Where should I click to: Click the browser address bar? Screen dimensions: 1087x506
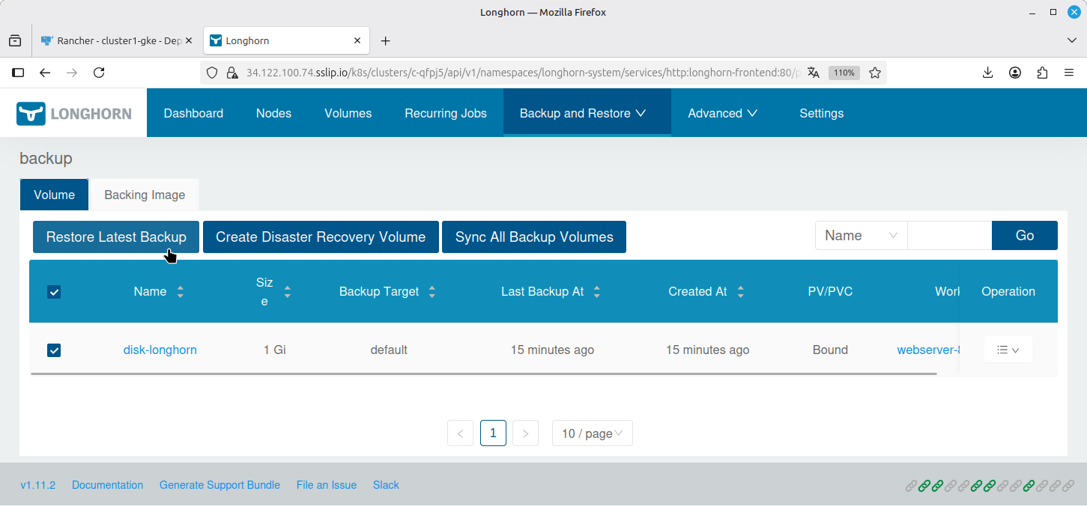(522, 73)
